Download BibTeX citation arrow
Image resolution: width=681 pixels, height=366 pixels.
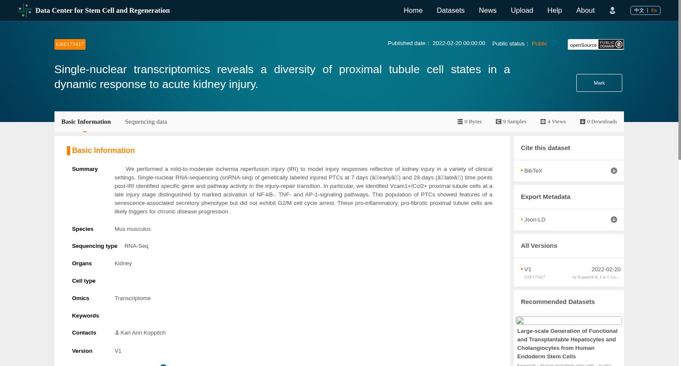pos(614,170)
